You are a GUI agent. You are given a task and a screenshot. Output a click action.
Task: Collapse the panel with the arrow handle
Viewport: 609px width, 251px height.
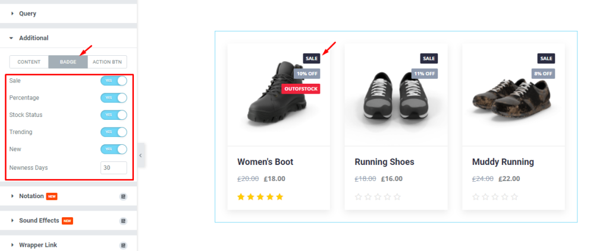coord(141,155)
